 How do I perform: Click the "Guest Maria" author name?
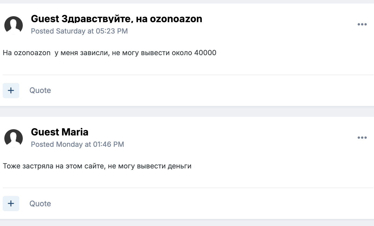(x=60, y=132)
